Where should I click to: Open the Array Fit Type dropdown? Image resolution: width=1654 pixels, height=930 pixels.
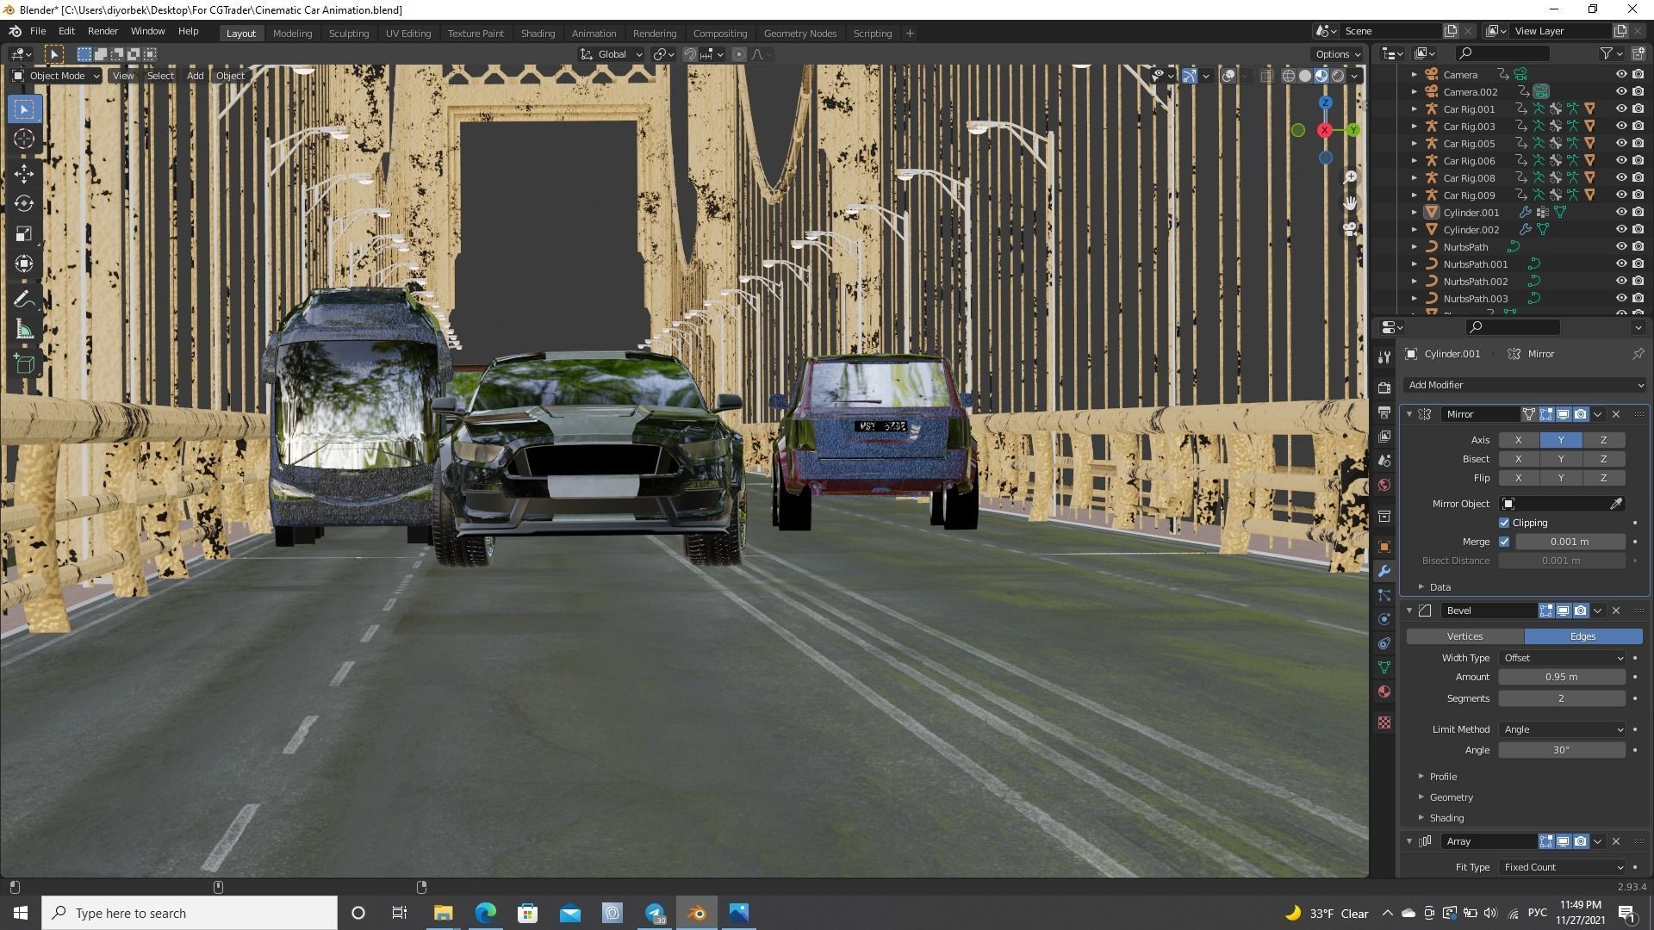pos(1562,867)
